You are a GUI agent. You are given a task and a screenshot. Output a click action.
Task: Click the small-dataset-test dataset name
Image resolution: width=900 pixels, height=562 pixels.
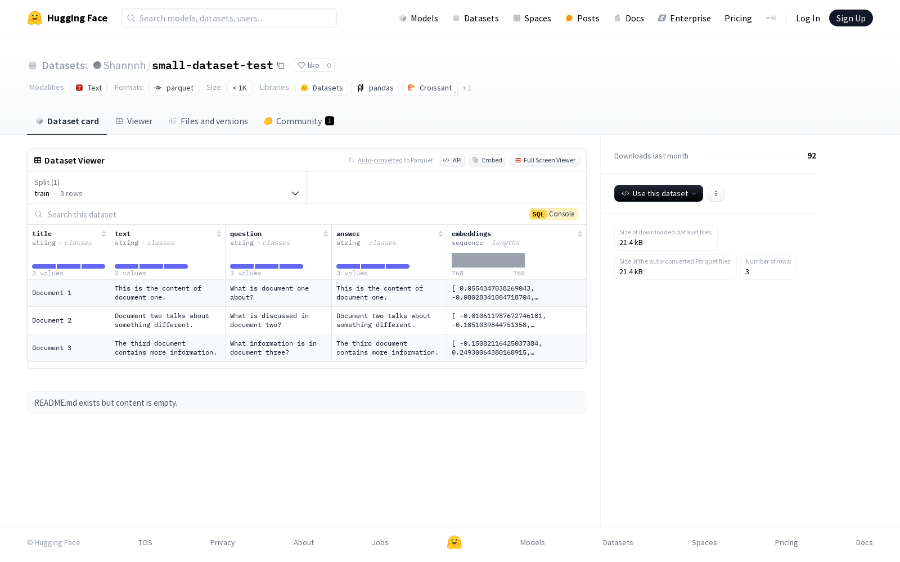(x=213, y=65)
